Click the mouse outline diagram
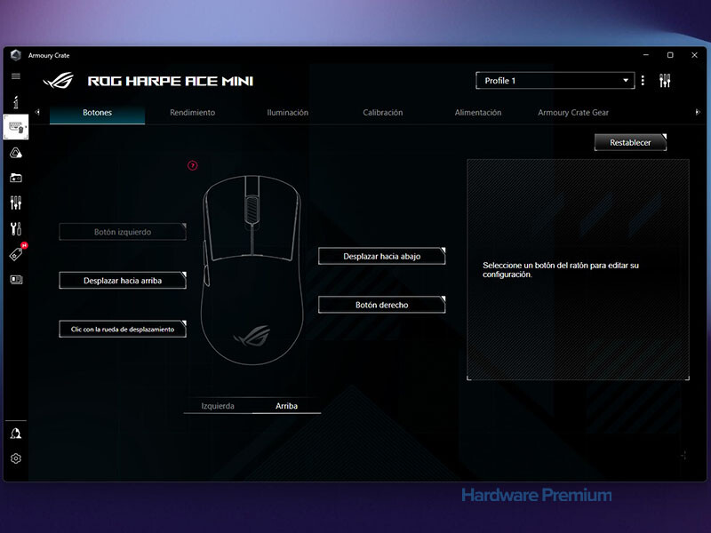 tap(252, 270)
